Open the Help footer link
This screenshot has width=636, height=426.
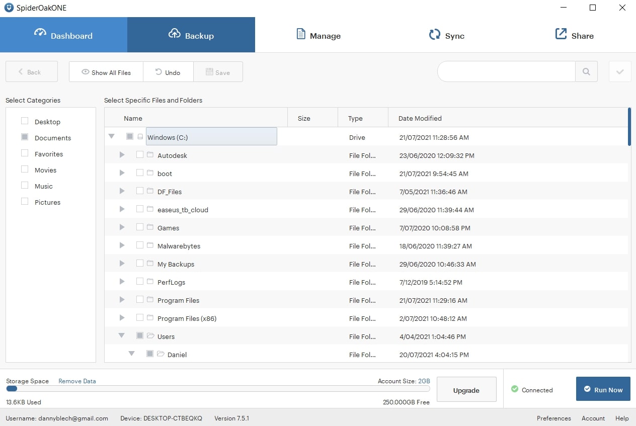pyautogui.click(x=622, y=418)
